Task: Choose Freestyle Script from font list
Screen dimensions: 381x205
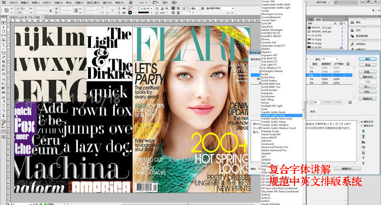Action: [270, 131]
